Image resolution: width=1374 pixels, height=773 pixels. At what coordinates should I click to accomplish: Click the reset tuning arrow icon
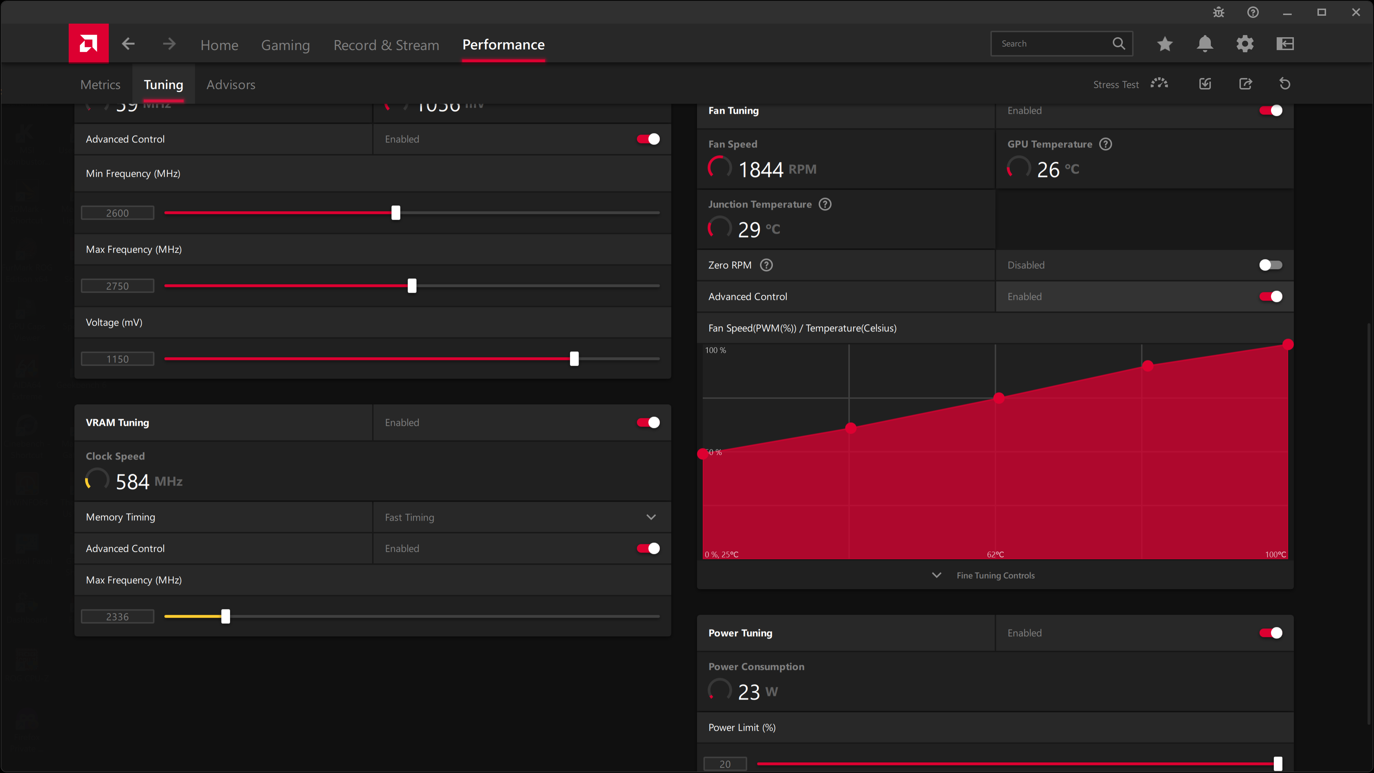pos(1285,84)
